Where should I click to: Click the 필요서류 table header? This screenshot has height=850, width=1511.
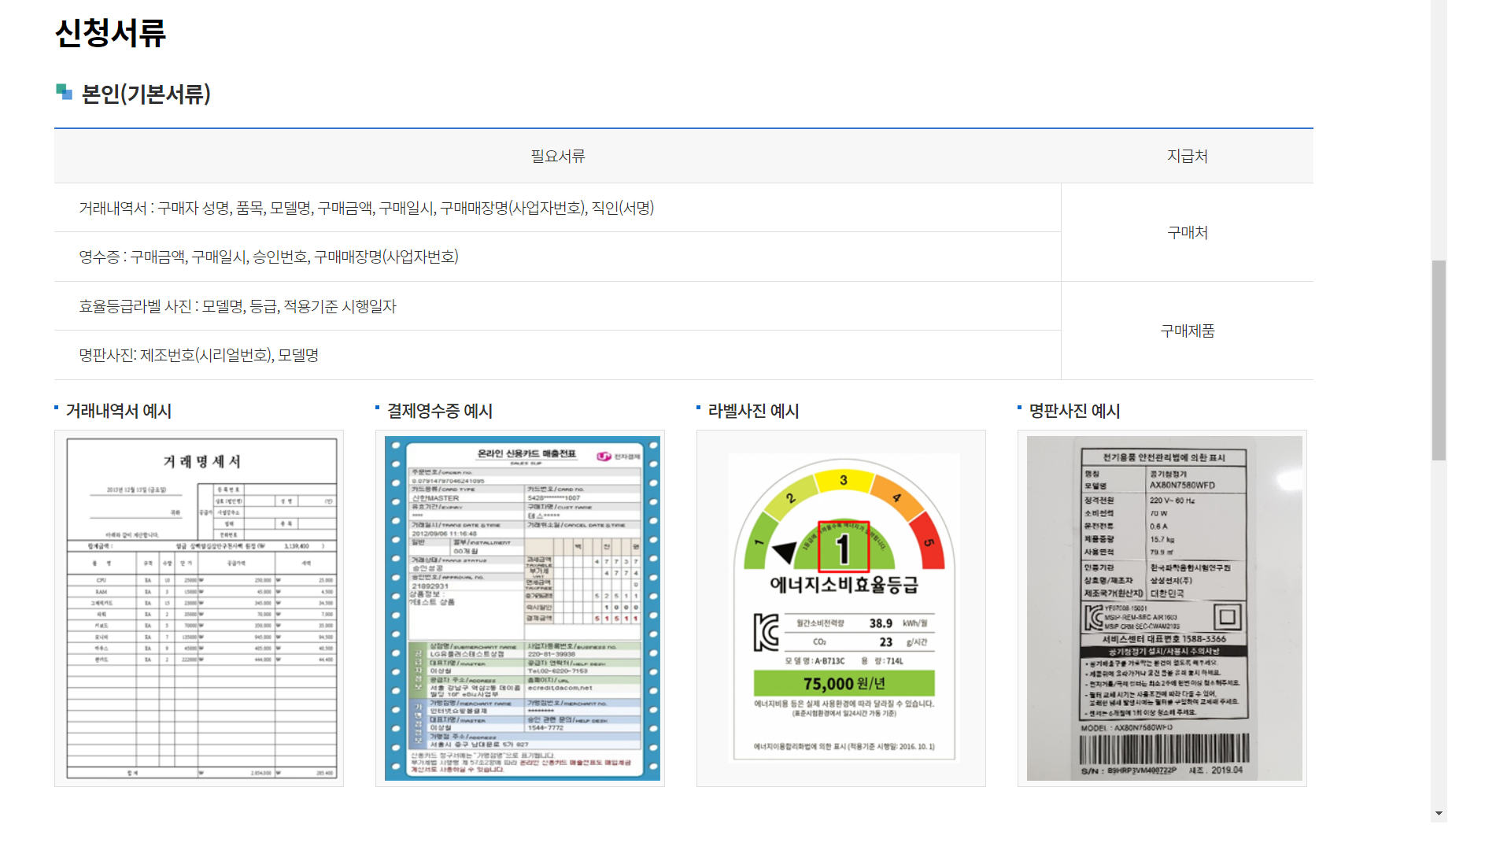558,155
